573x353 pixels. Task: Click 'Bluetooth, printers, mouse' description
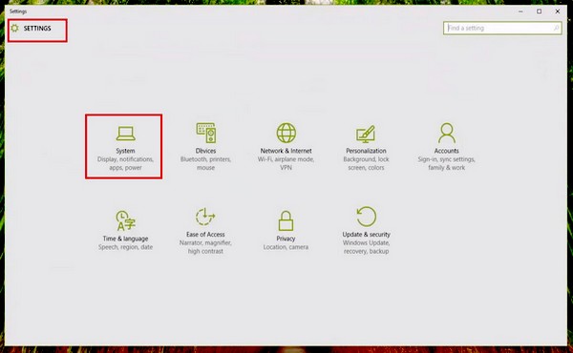(x=205, y=163)
